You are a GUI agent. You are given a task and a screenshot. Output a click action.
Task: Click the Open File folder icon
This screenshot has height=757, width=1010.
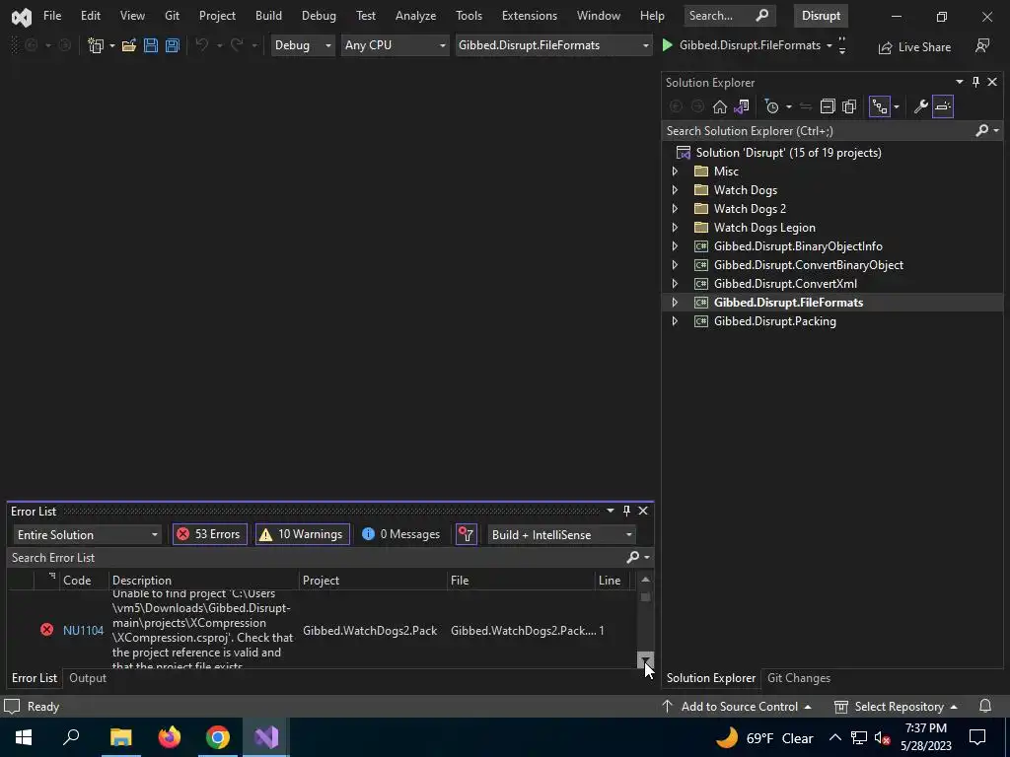pyautogui.click(x=129, y=45)
